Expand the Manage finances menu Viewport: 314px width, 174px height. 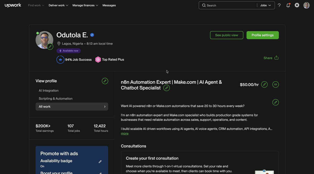tap(85, 5)
